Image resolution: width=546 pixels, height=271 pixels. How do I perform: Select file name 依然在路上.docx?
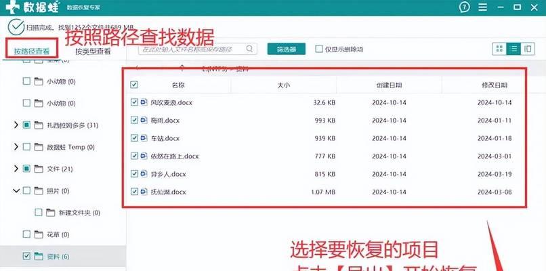click(175, 156)
